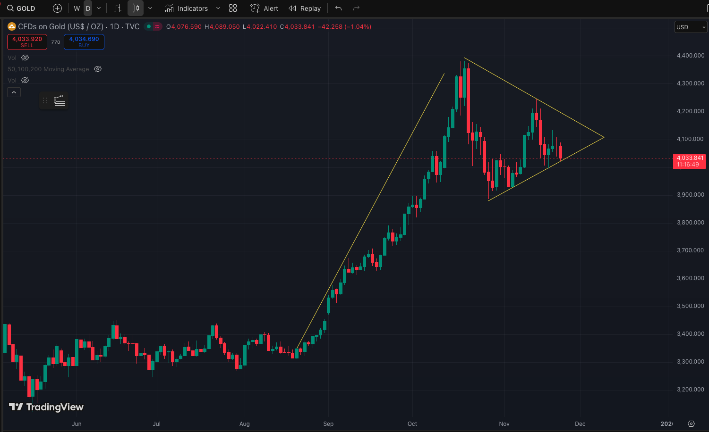709x432 pixels.
Task: Switch to the W weekly interval
Action: (x=77, y=8)
